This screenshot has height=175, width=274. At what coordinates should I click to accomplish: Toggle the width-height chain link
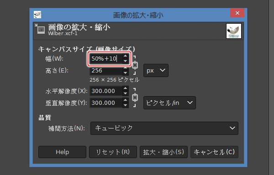coord(135,65)
